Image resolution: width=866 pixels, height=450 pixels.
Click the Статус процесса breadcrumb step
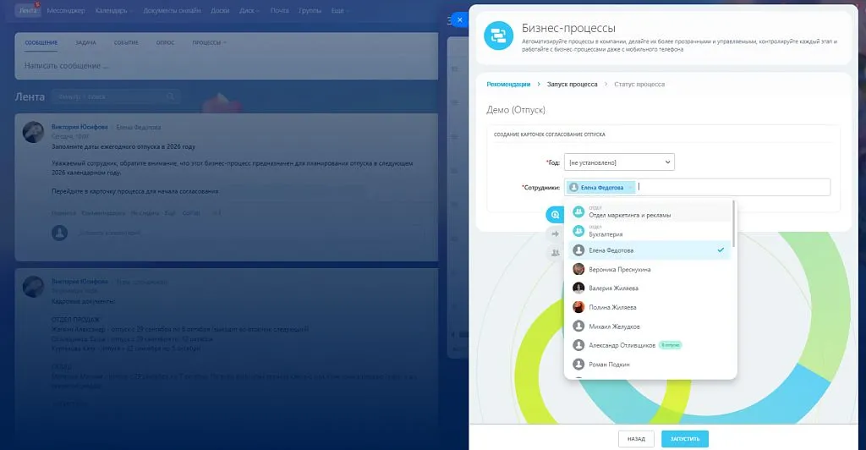coord(639,85)
